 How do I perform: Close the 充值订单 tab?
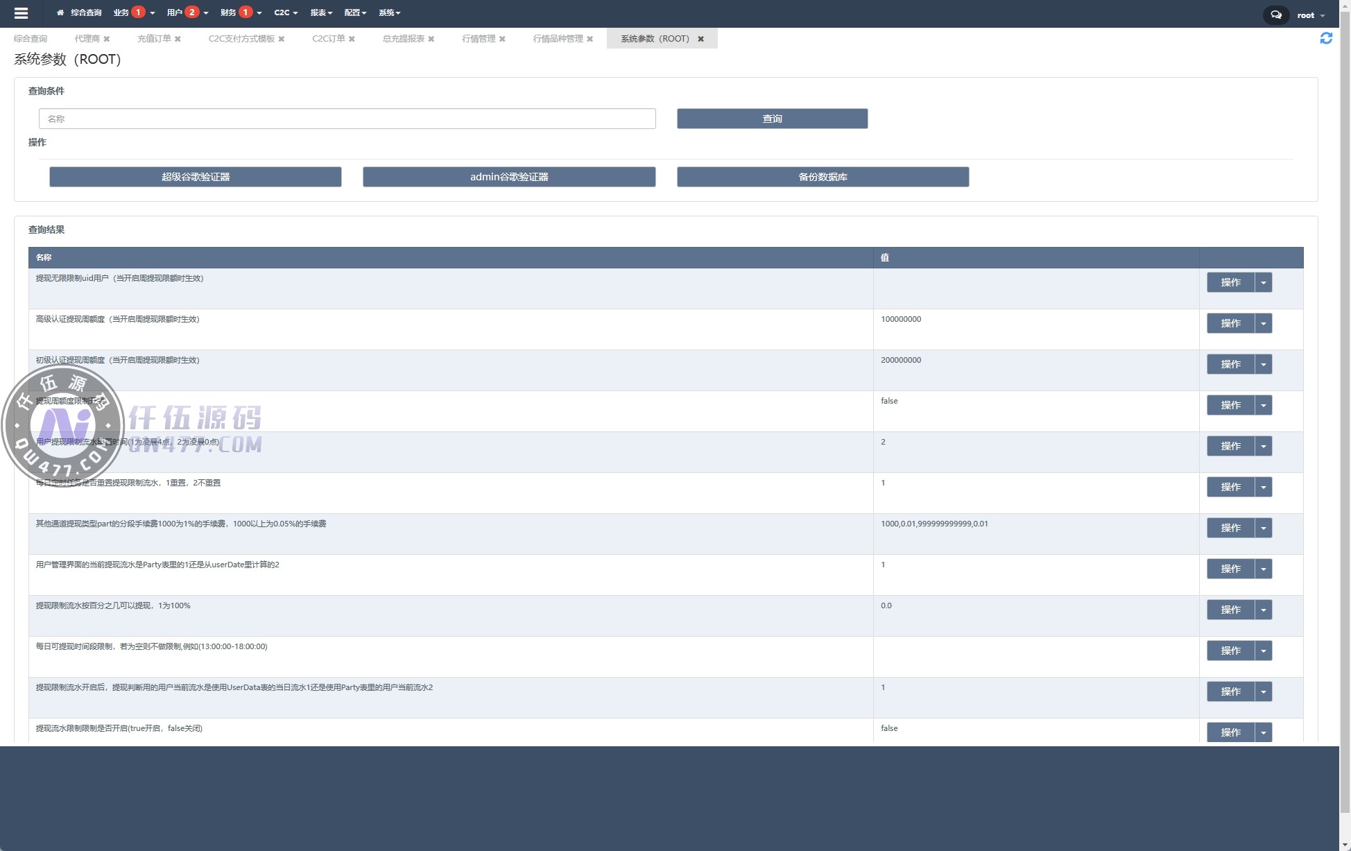coord(178,39)
